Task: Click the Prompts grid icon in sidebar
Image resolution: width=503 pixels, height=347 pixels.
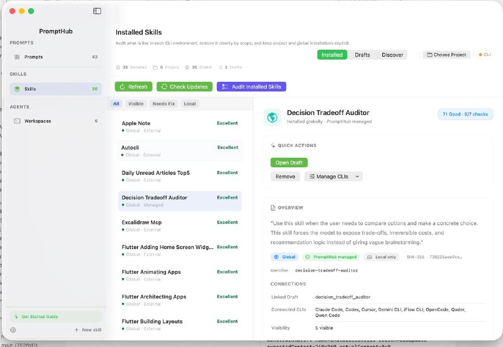Action: coord(17,57)
